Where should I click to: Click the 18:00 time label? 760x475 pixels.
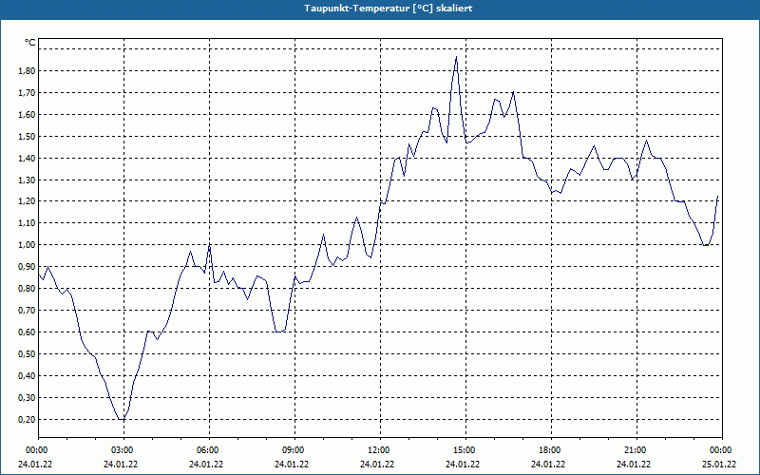(551, 450)
